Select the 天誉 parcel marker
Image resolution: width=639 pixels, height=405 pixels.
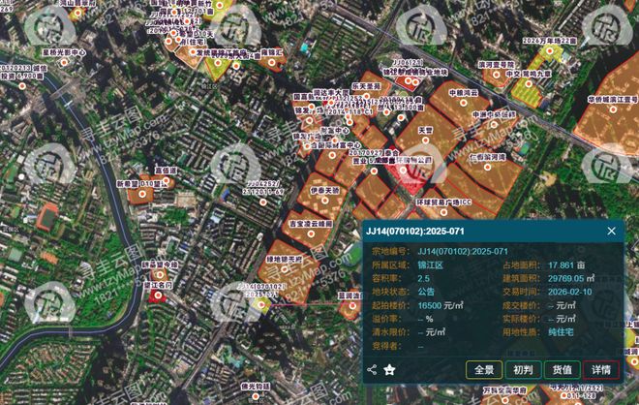click(425, 140)
